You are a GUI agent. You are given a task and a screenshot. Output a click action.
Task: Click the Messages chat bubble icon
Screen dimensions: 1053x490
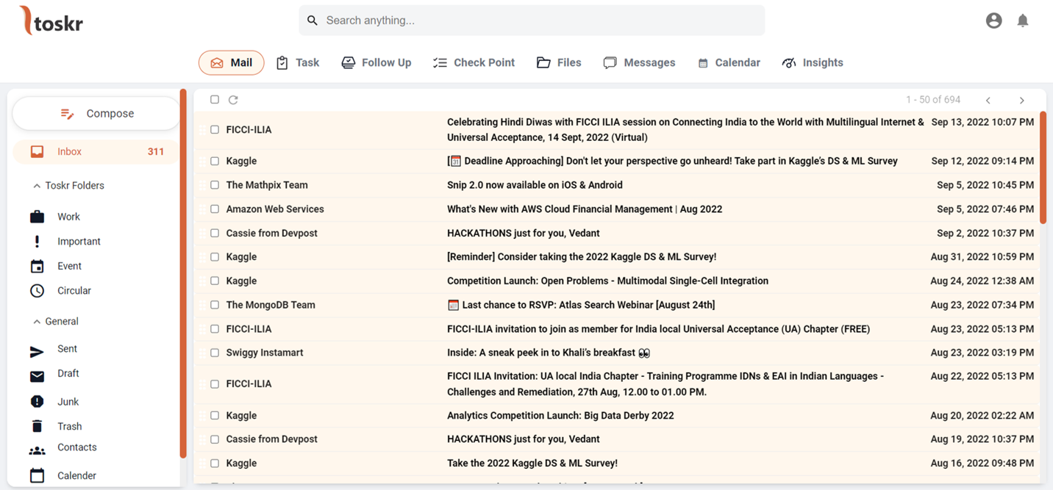pyautogui.click(x=610, y=63)
